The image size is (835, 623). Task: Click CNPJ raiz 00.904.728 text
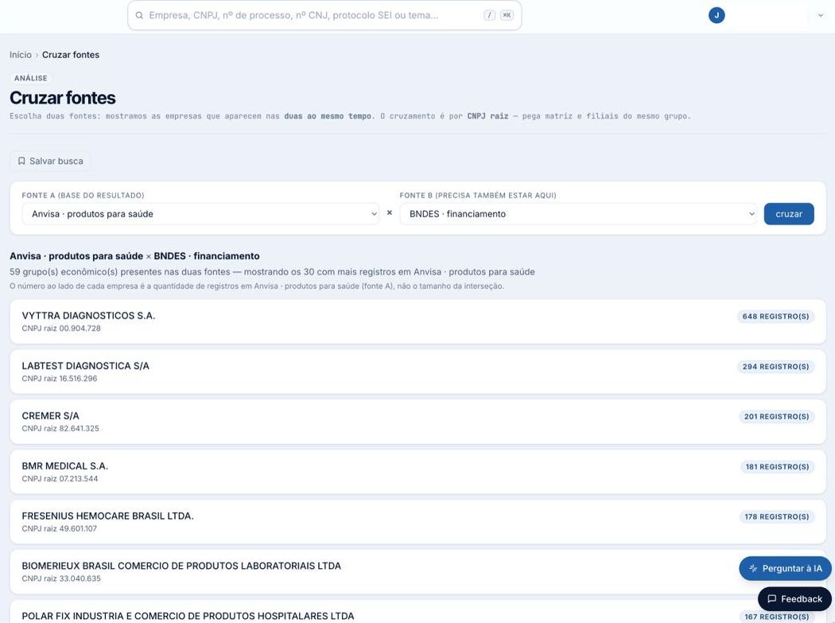pyautogui.click(x=61, y=329)
